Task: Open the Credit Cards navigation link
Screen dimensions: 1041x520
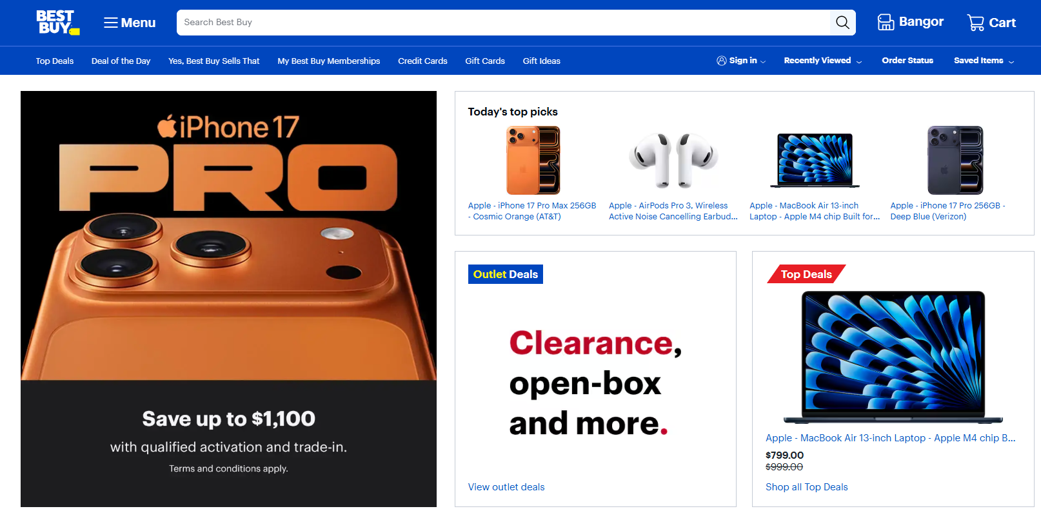Action: tap(422, 61)
